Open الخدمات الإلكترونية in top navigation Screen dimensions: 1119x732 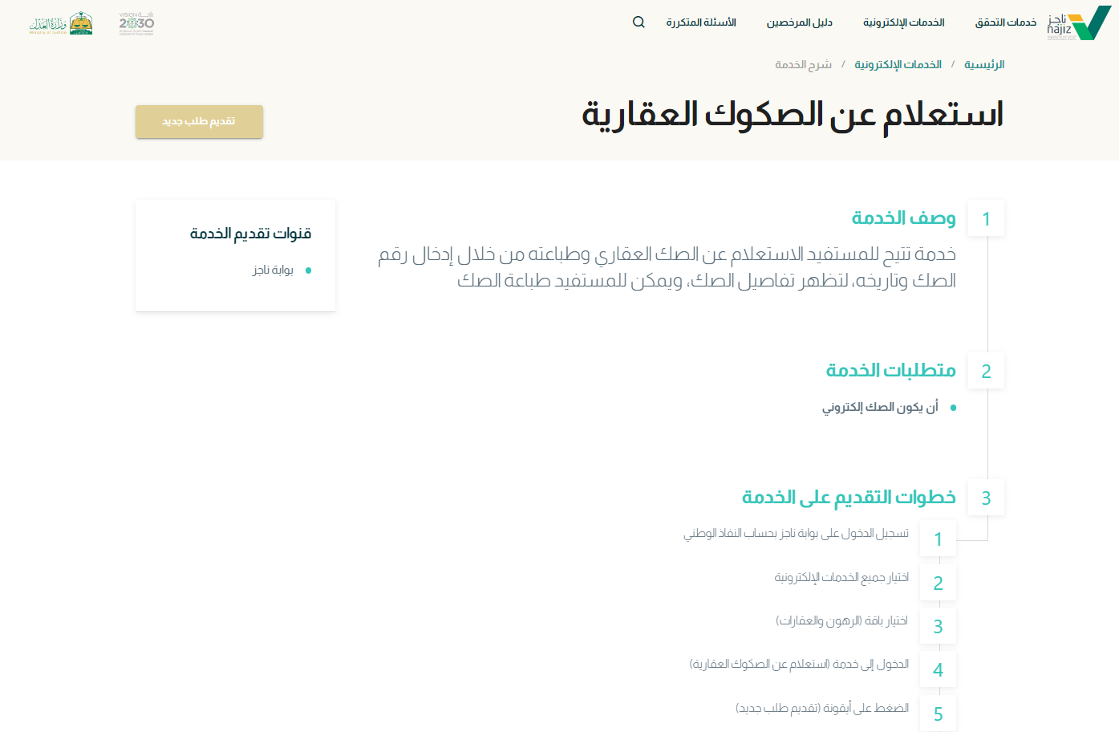click(x=904, y=22)
